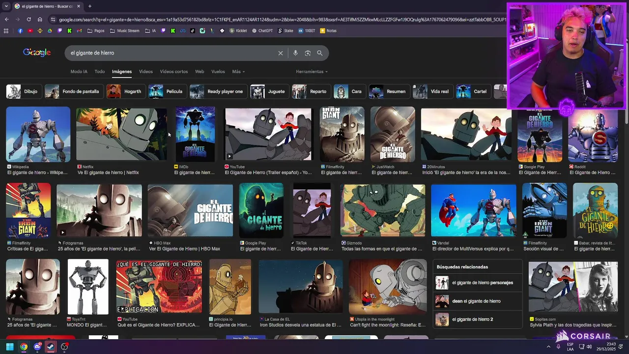Open Steam from the taskbar
The width and height of the screenshot is (629, 354).
(51, 347)
